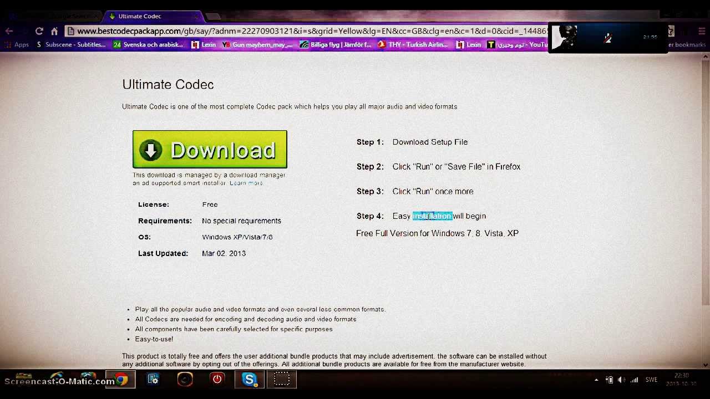
Task: Open the YouTube bookmark
Action: (518, 45)
